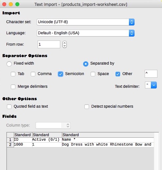Enable the Merge delimiters checkbox
The width and height of the screenshot is (162, 170).
[13, 87]
